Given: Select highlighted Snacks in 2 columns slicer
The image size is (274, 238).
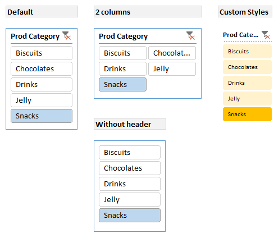Looking at the screenshot, I should pos(122,85).
